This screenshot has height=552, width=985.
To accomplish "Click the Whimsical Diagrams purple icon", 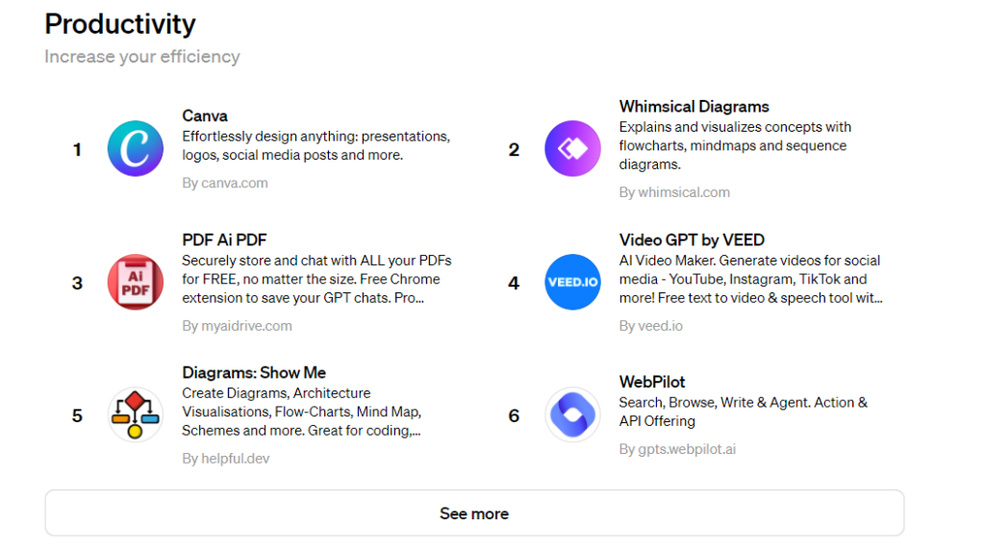I will (572, 149).
